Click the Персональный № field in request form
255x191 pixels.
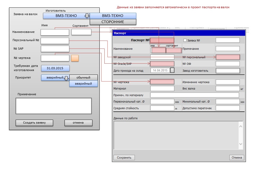tap(55, 41)
